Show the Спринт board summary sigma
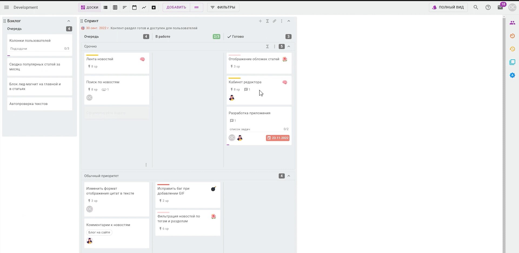 pos(267,21)
